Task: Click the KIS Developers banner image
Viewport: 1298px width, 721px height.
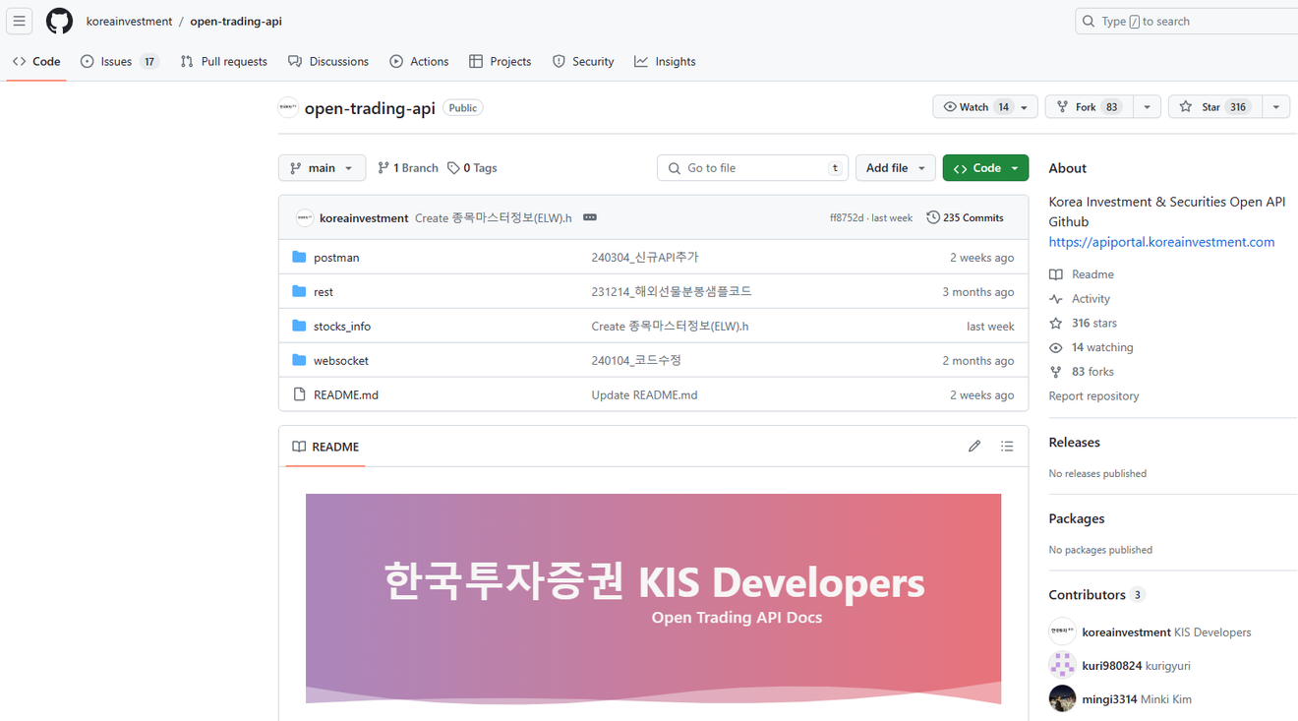Action: [x=653, y=599]
